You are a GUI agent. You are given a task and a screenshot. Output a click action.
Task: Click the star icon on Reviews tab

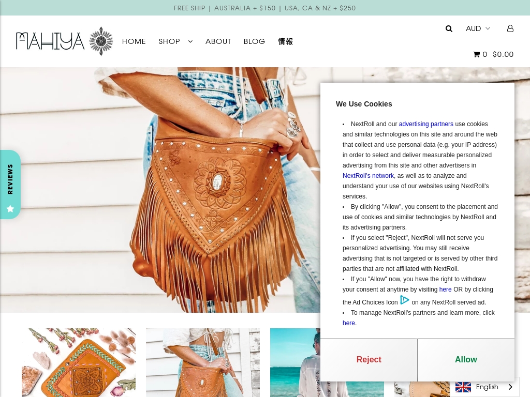point(10,209)
